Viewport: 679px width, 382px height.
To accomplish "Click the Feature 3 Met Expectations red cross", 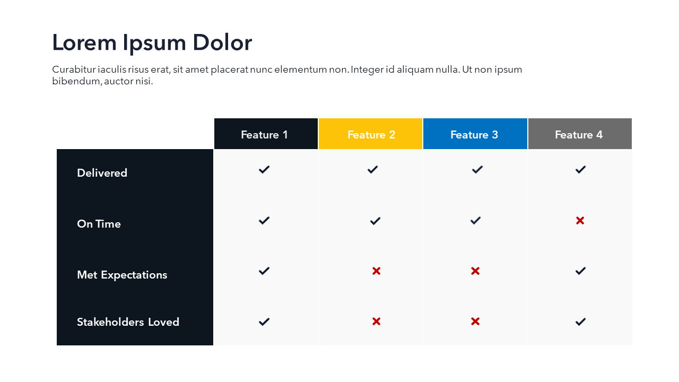I will (x=475, y=271).
